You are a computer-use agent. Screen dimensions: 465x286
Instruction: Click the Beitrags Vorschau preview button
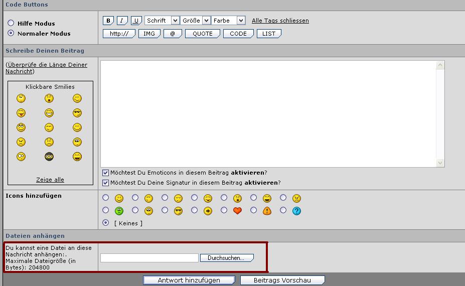[282, 280]
